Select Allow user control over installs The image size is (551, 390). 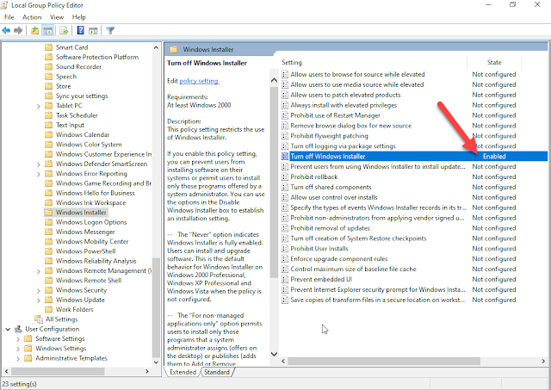coord(334,197)
